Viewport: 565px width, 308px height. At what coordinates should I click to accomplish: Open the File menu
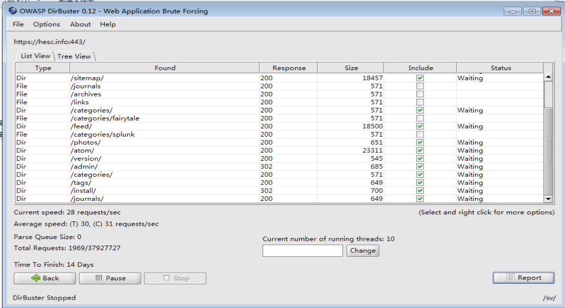(x=18, y=24)
